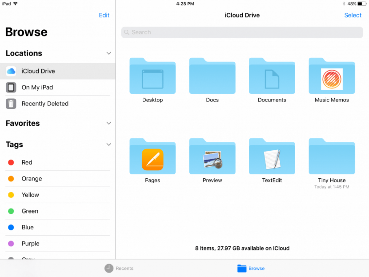Click the battery icon in status bar
The height and width of the screenshot is (277, 369).
point(362,4)
